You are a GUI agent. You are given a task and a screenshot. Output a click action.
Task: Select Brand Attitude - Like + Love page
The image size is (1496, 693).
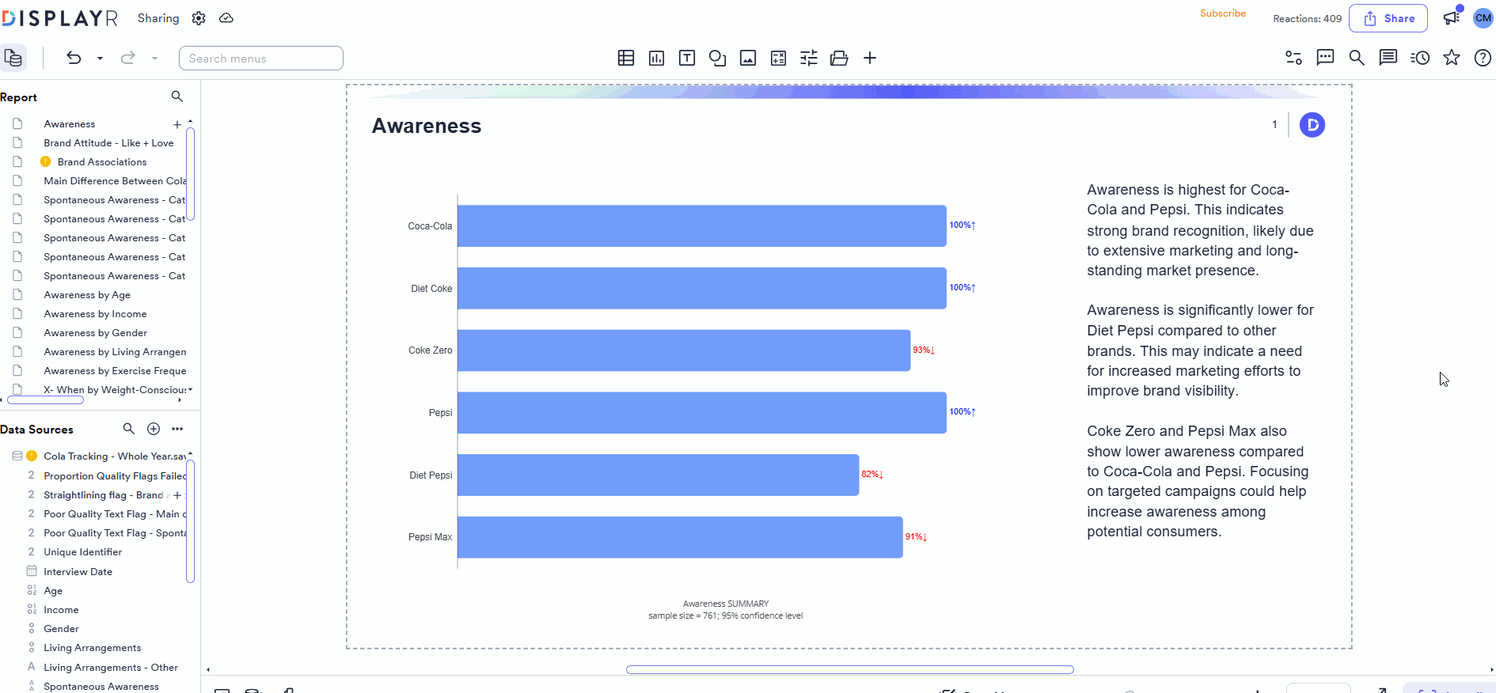click(x=108, y=143)
